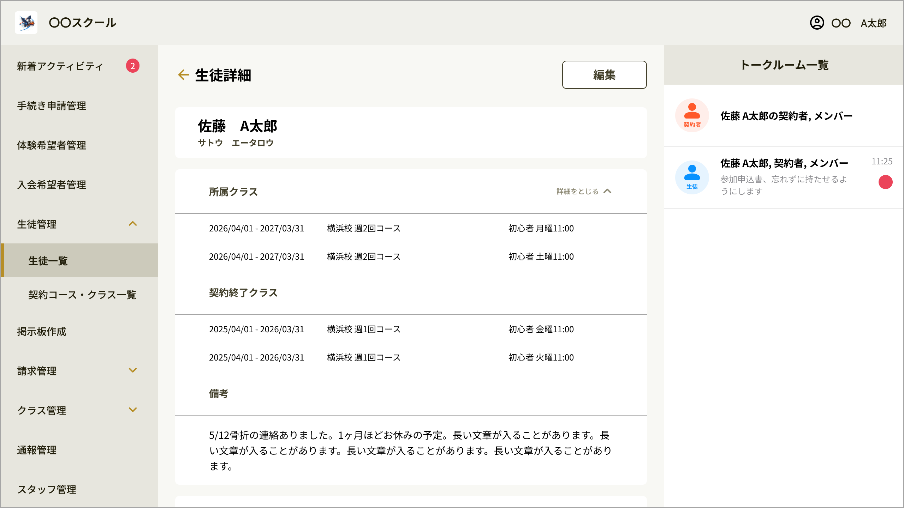This screenshot has width=904, height=508.
Task: Click the 請求管理 sidebar label
Action: (x=37, y=371)
